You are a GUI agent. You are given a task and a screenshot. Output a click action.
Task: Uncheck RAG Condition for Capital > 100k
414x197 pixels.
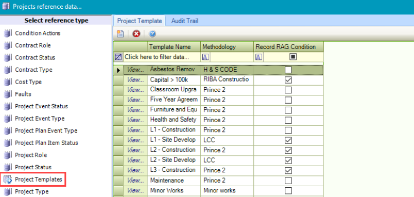point(288,80)
